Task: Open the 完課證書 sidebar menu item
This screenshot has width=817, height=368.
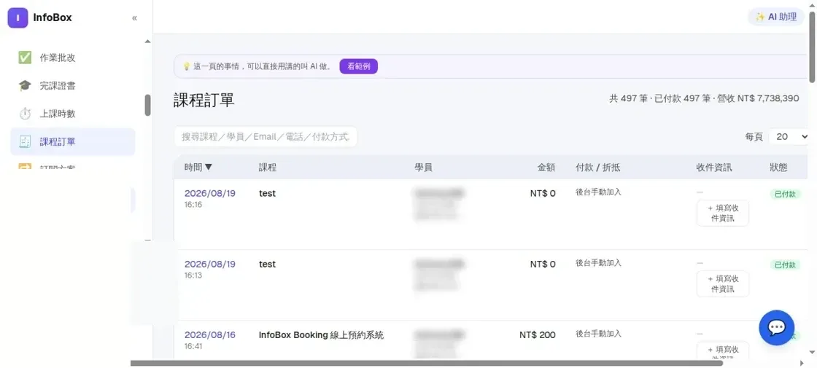Action: (x=72, y=85)
